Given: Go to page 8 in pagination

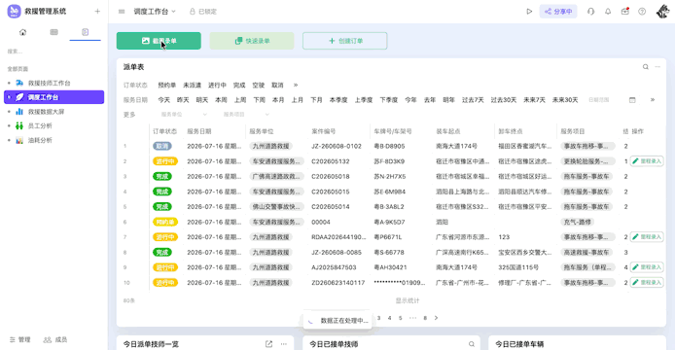Looking at the screenshot, I should click(425, 318).
